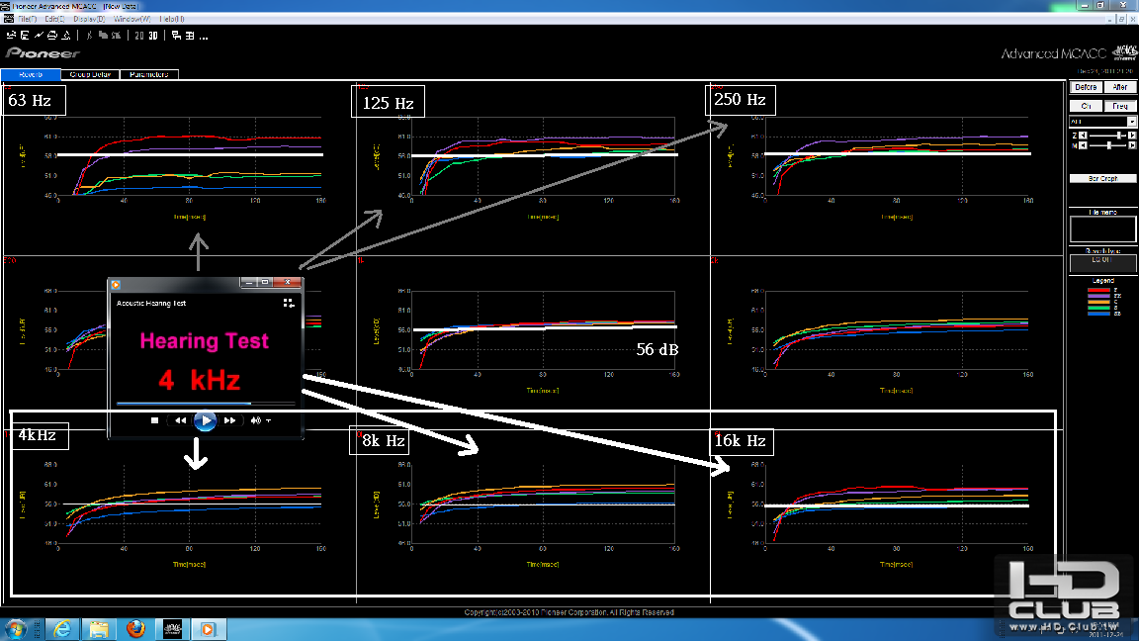Open the Windows Start menu
This screenshot has height=642, width=1139.
pyautogui.click(x=16, y=629)
